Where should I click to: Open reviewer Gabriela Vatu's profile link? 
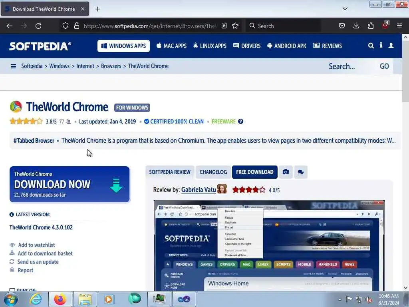click(x=199, y=190)
